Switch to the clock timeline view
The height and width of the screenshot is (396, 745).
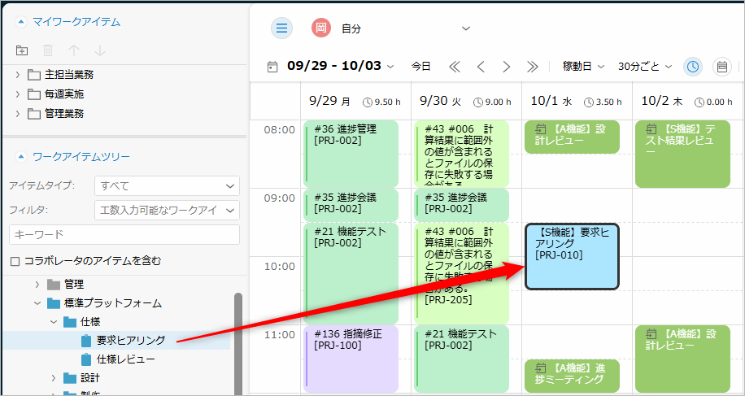coord(692,67)
